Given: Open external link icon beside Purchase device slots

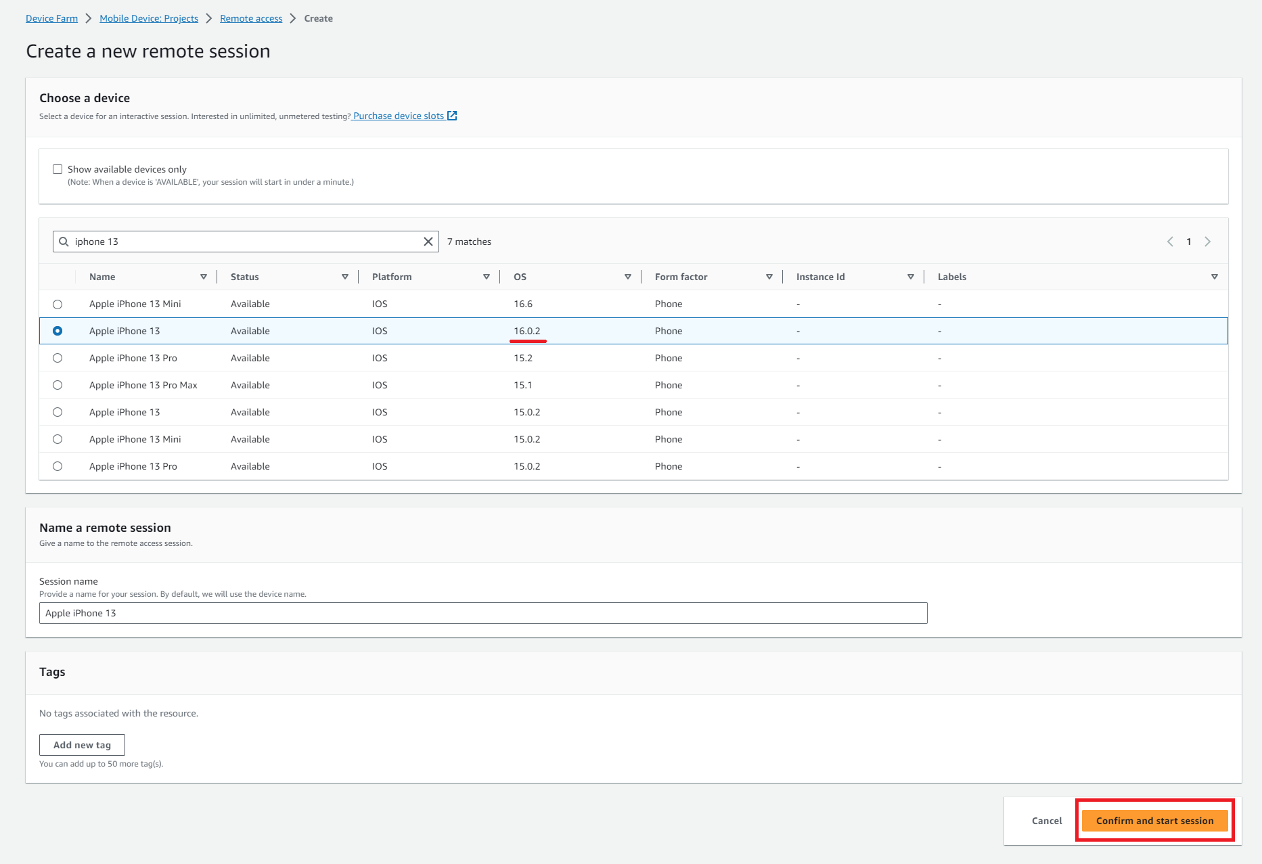Looking at the screenshot, I should click(x=452, y=116).
